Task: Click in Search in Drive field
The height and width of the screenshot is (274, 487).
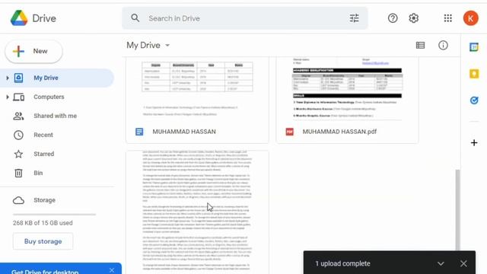Action: click(x=245, y=18)
